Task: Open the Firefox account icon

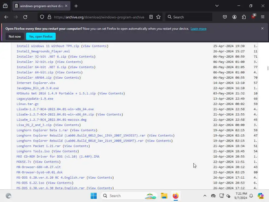Action: click(234, 17)
